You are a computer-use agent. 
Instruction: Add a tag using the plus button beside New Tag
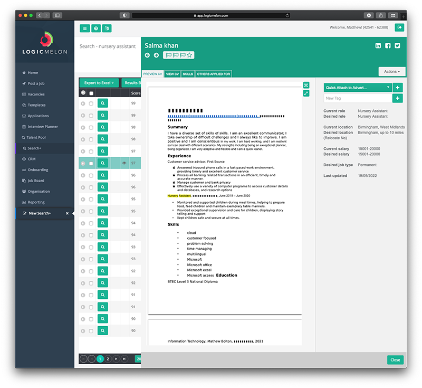tap(398, 98)
